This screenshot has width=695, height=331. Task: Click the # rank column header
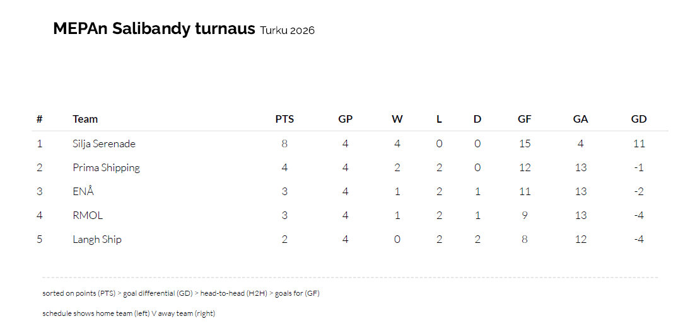[x=40, y=119]
